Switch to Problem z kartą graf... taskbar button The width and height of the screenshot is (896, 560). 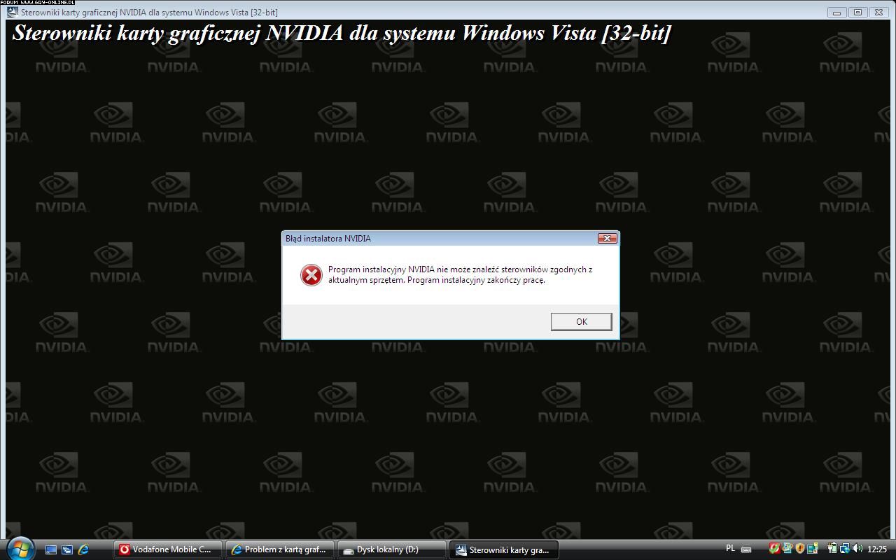280,549
